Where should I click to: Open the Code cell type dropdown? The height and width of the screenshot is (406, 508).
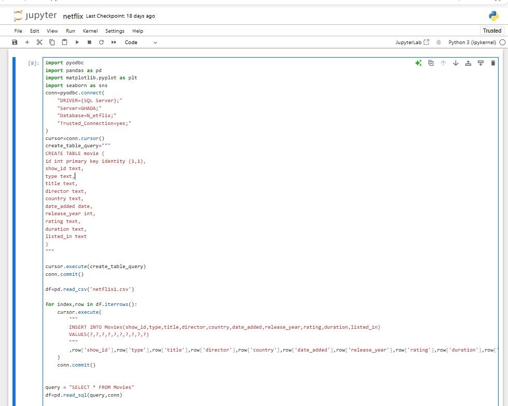click(141, 43)
